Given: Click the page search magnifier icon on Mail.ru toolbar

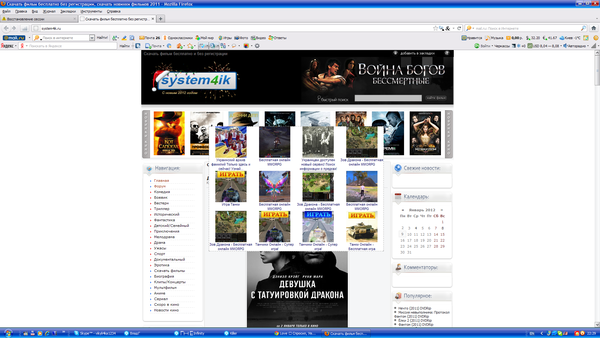Looking at the screenshot, I should pos(132,38).
